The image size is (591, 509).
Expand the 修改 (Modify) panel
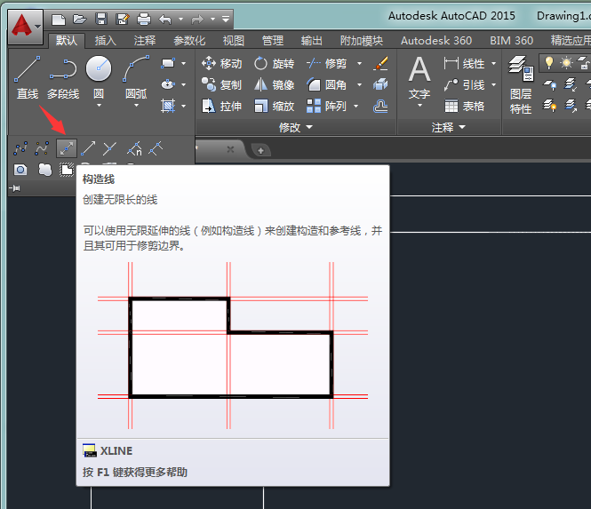[296, 127]
